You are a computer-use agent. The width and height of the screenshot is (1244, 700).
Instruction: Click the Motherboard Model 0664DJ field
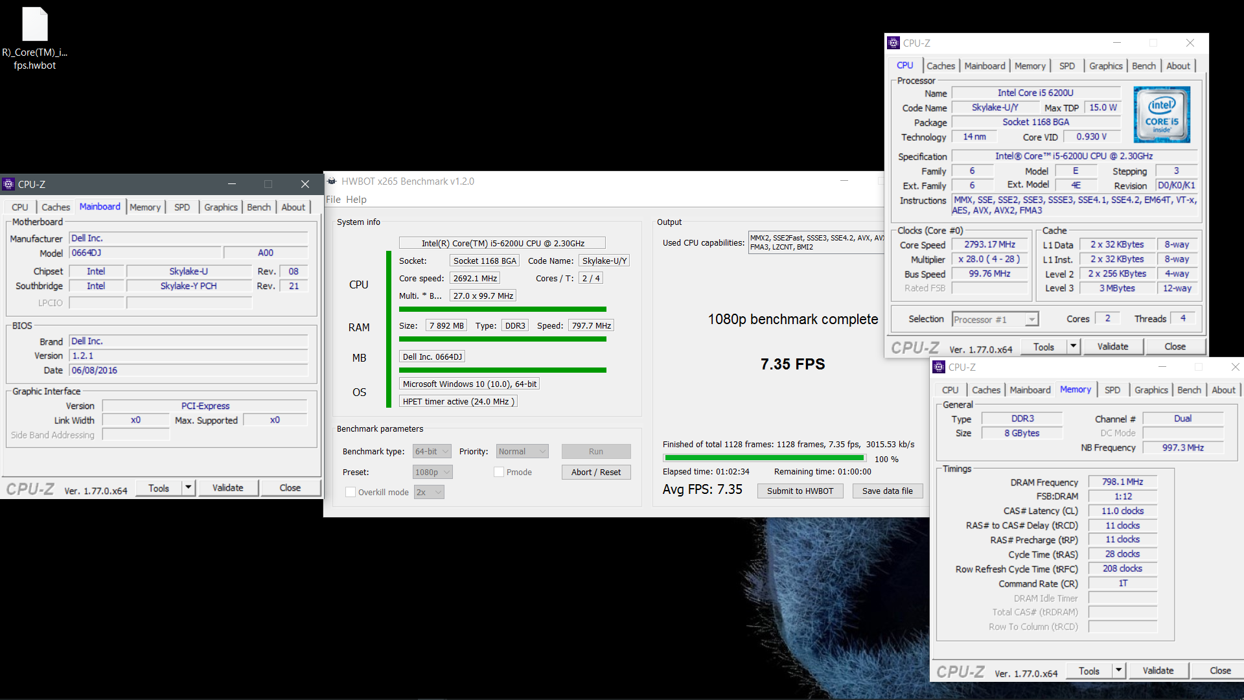point(145,253)
